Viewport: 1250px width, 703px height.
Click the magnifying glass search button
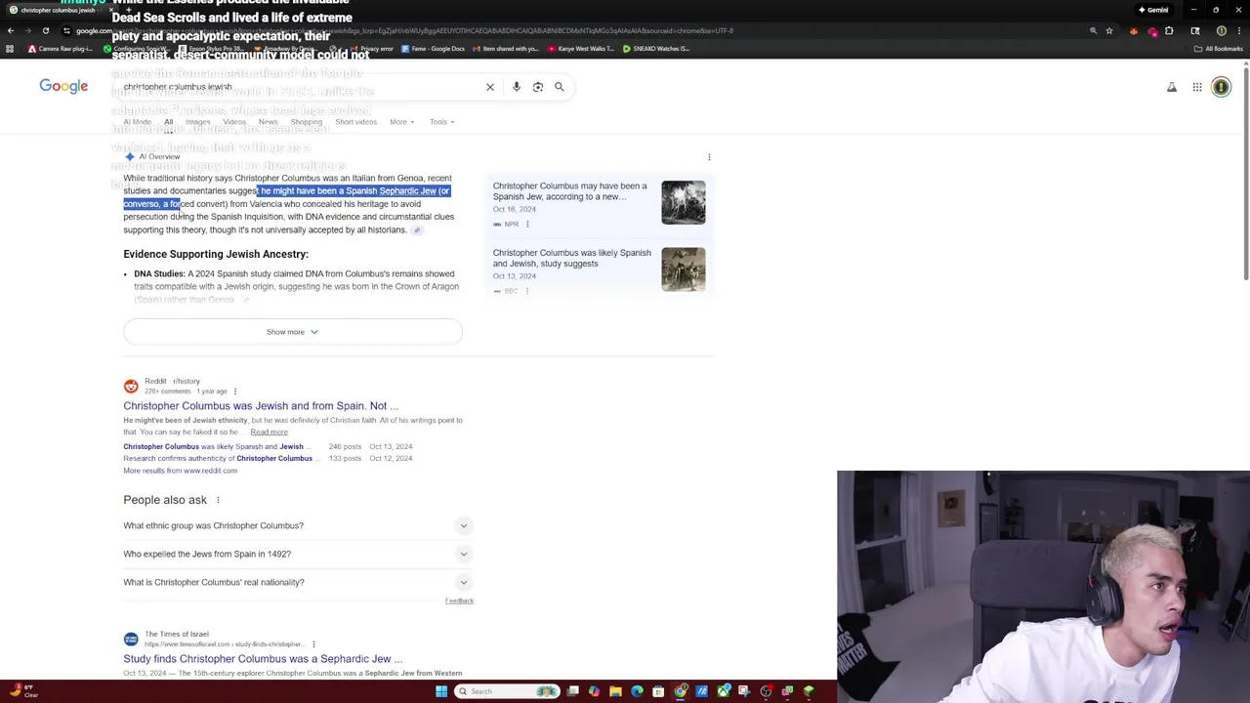560,87
